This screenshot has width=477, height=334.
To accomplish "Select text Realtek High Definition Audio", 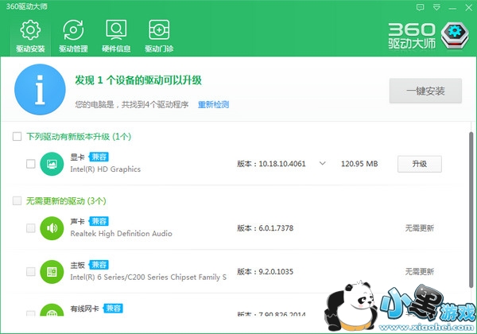I will [x=122, y=234].
